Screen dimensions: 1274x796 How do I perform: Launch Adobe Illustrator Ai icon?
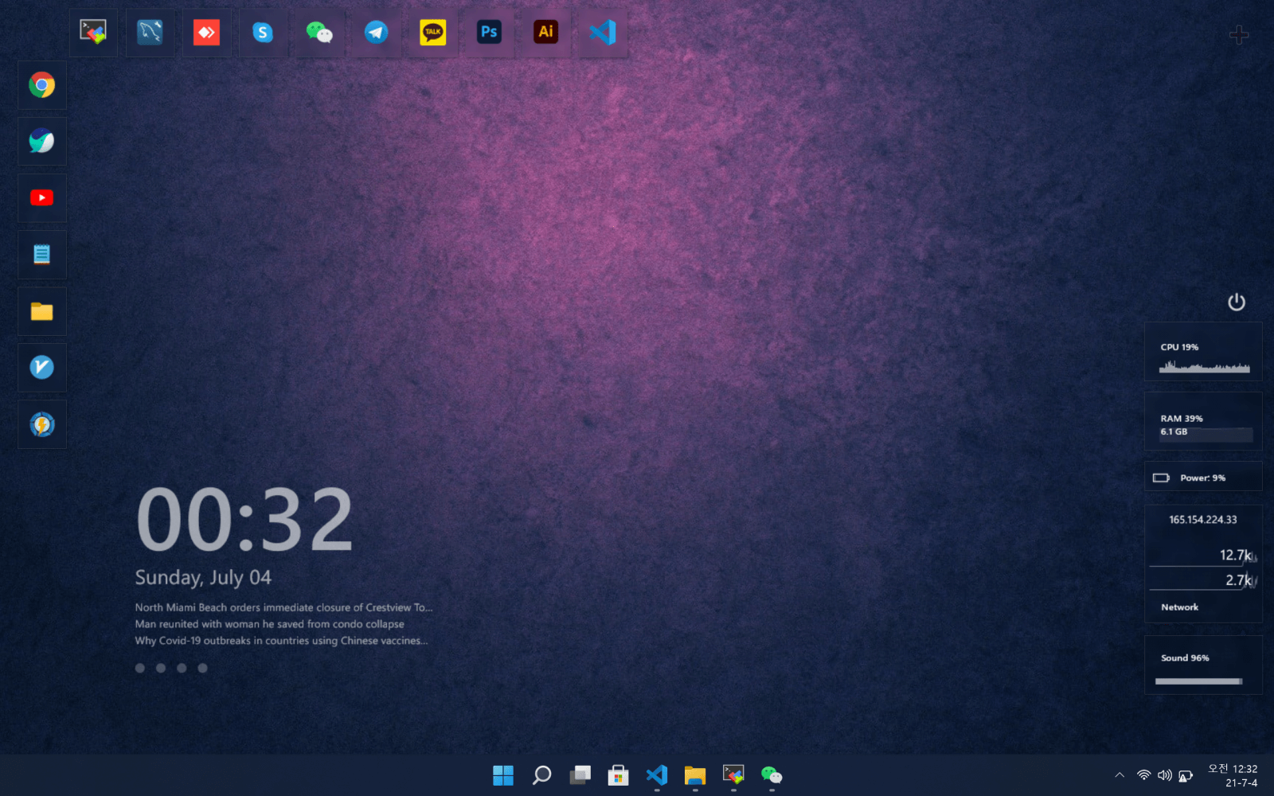pyautogui.click(x=545, y=33)
